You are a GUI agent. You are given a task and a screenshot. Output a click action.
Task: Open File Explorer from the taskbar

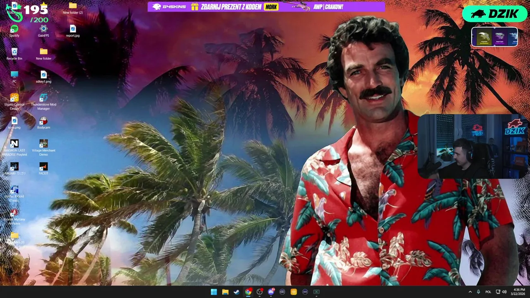(x=225, y=292)
